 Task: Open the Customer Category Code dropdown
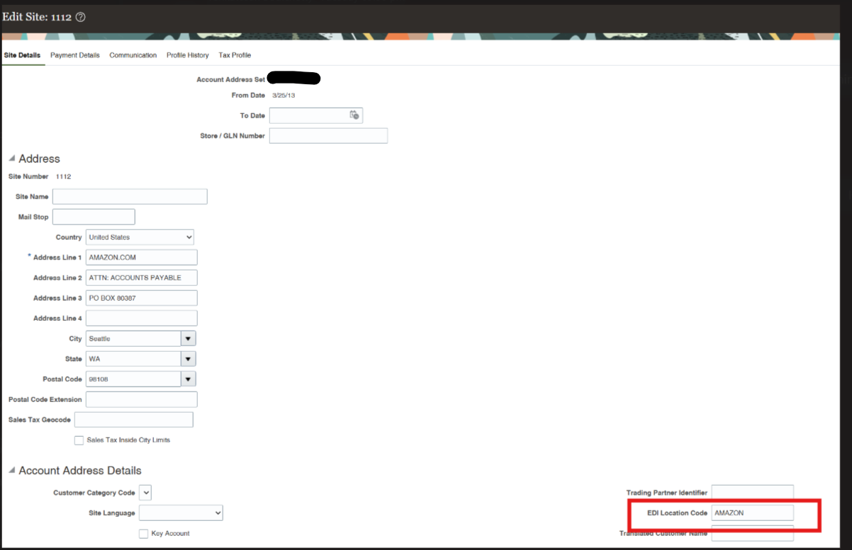145,492
